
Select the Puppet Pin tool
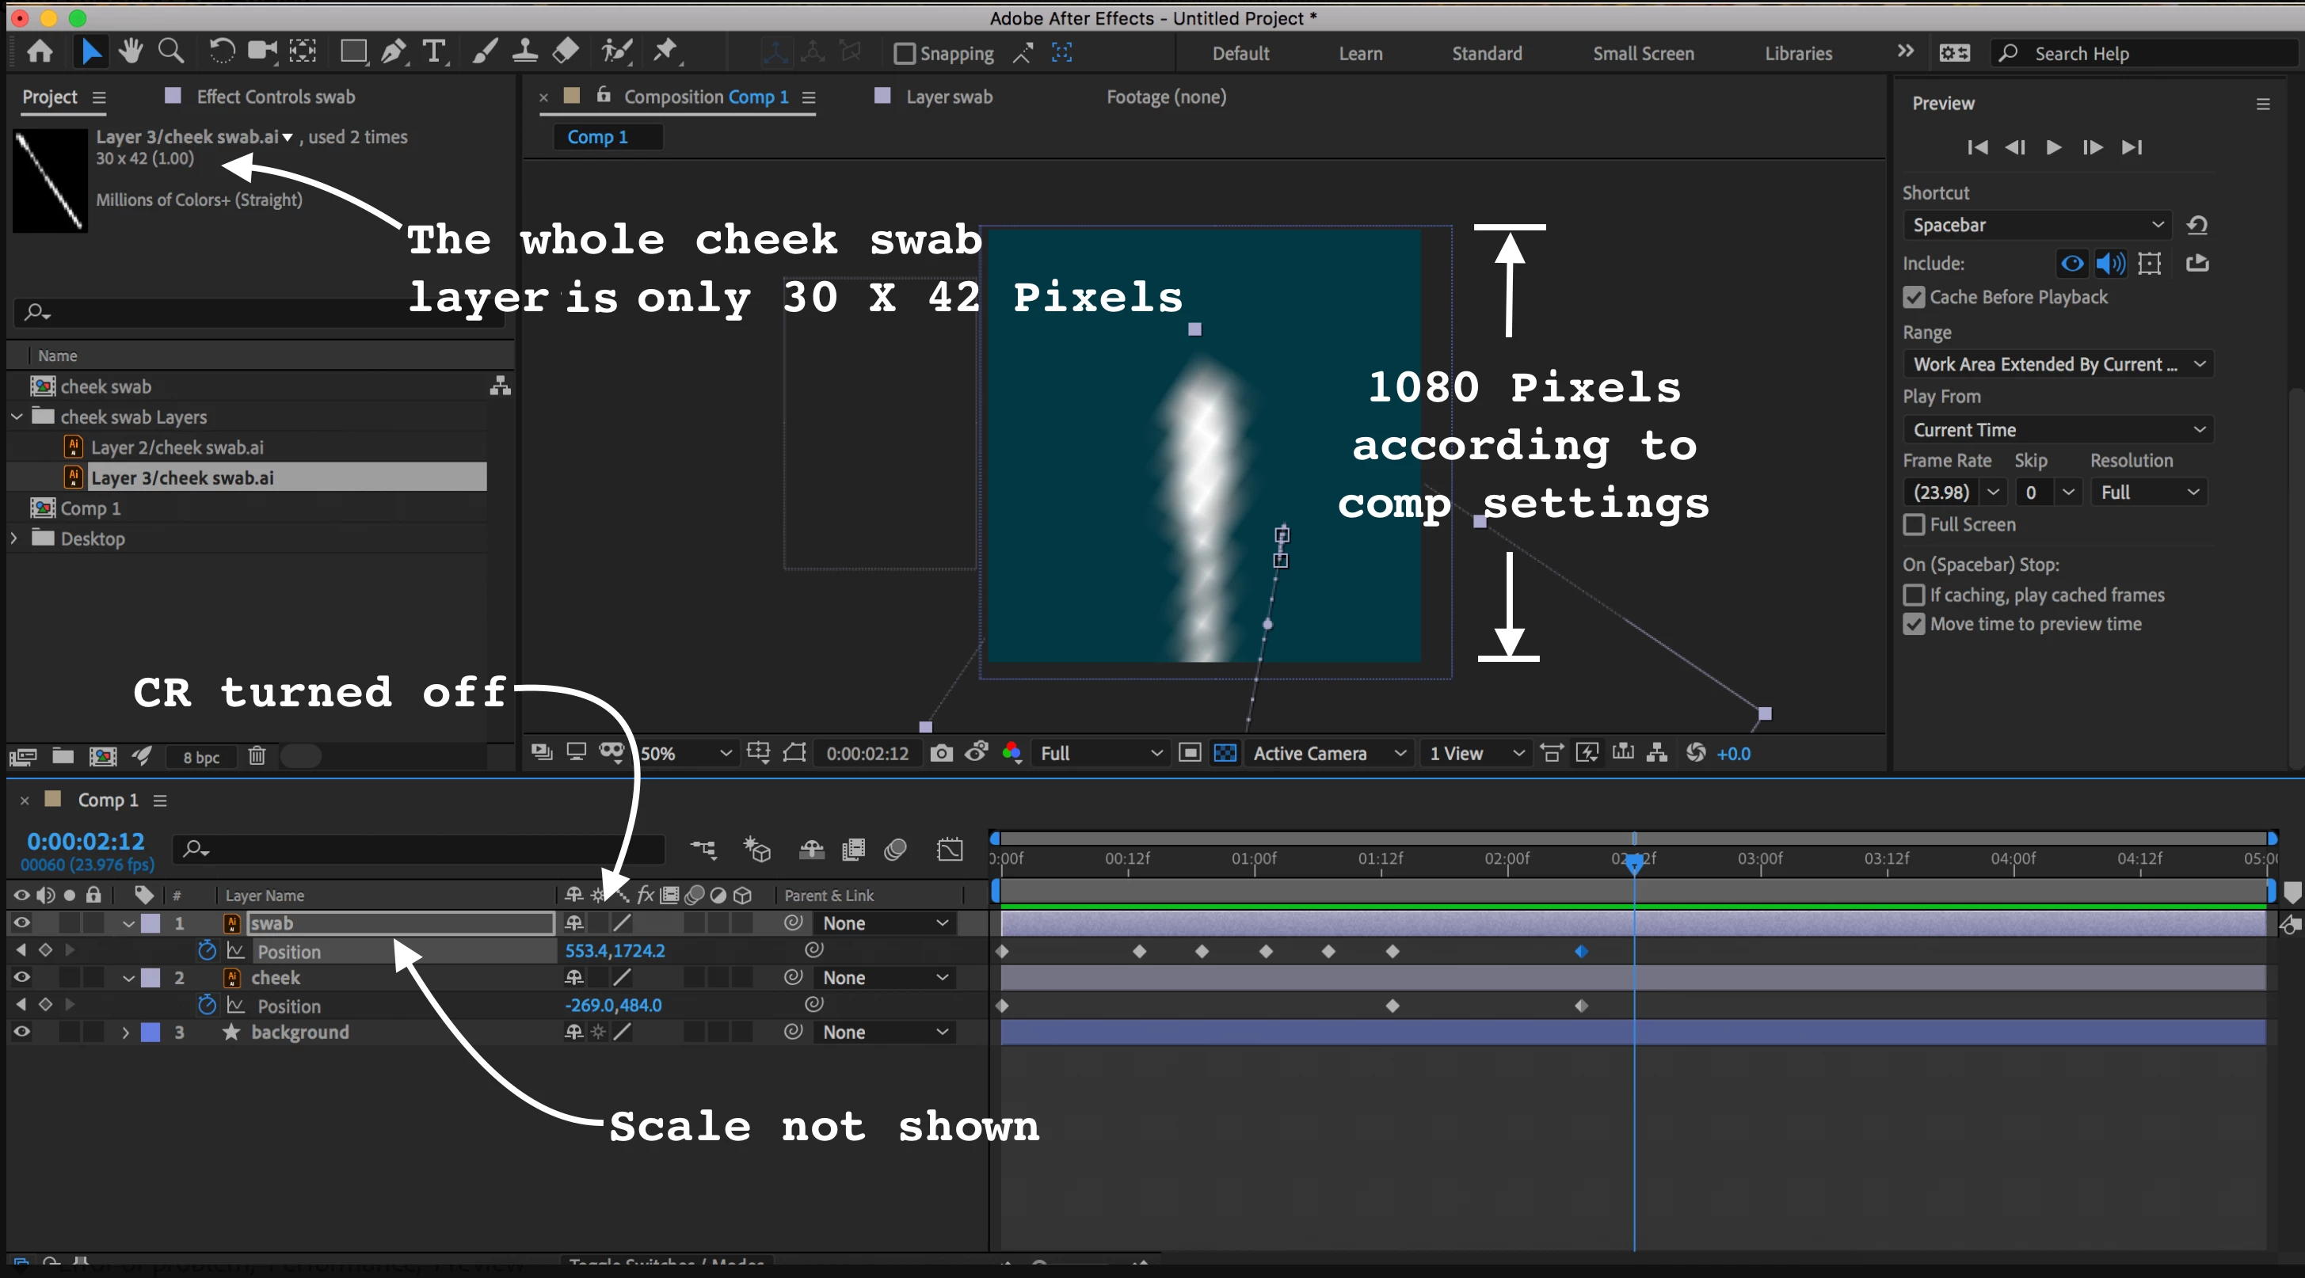pyautogui.click(x=665, y=52)
